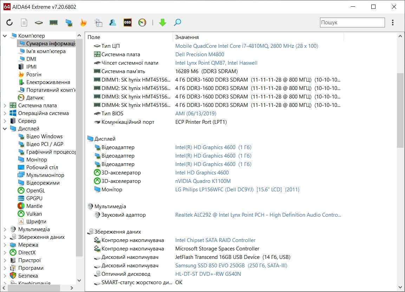Open the Samsung SSD 850 EVO link

pyautogui.click(x=231, y=266)
